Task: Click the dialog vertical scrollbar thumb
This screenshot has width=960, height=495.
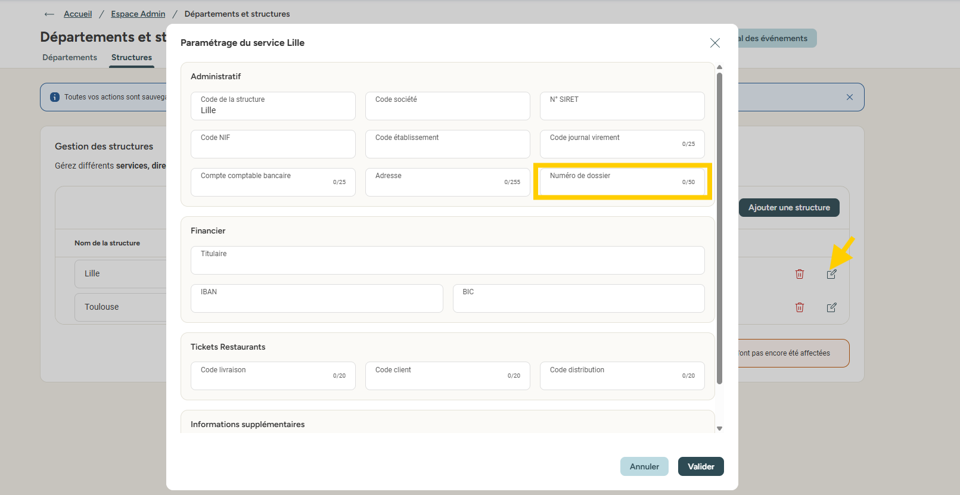Action: pos(719,228)
